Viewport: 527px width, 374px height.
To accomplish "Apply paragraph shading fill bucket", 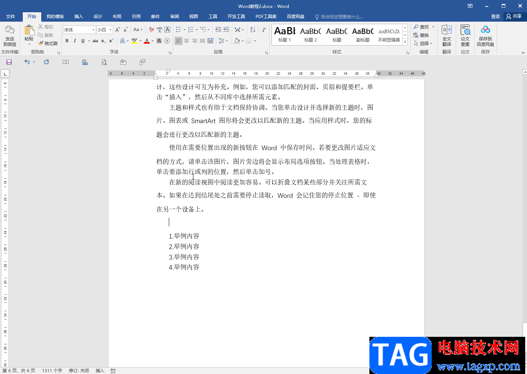I will [x=237, y=41].
